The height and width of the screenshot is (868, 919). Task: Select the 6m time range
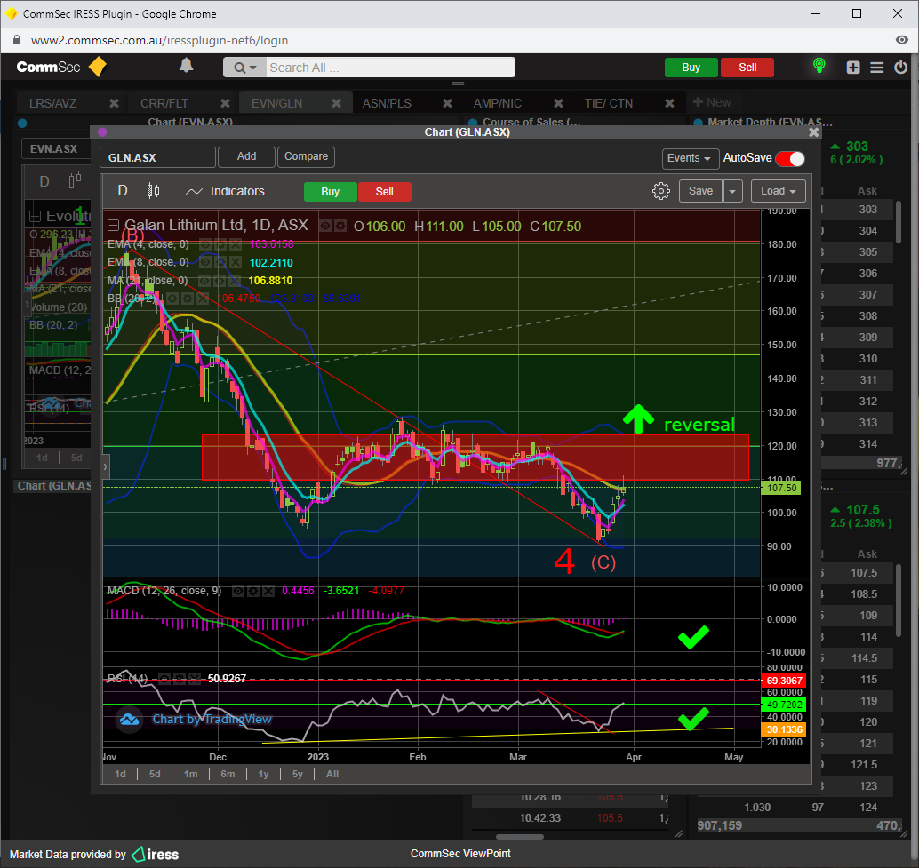click(228, 775)
